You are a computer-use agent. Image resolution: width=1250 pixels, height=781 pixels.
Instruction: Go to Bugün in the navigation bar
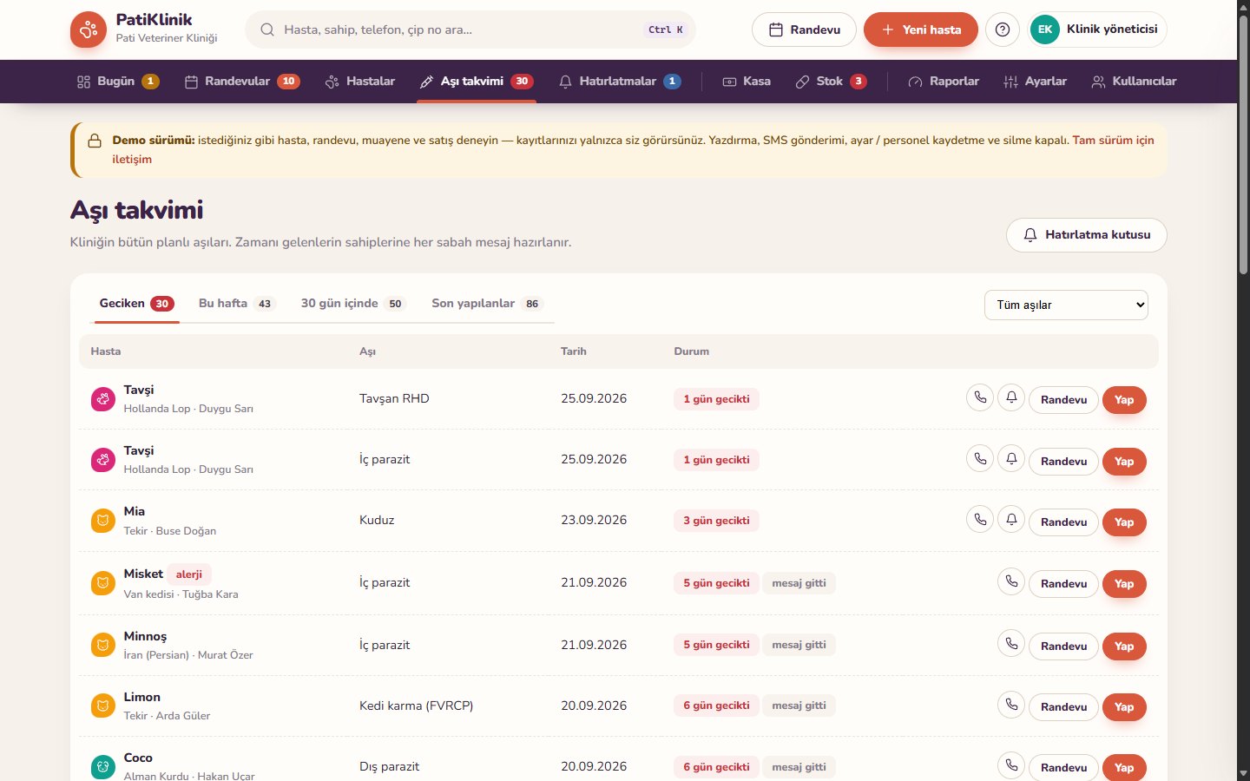tap(118, 82)
